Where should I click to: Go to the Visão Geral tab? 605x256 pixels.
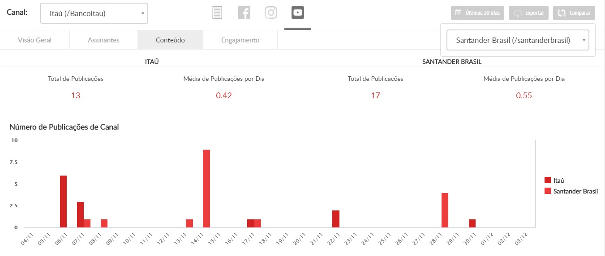click(x=35, y=40)
